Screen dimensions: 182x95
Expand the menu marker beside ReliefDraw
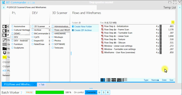49,44
